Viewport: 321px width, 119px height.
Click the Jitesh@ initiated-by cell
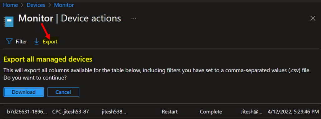tap(251, 111)
